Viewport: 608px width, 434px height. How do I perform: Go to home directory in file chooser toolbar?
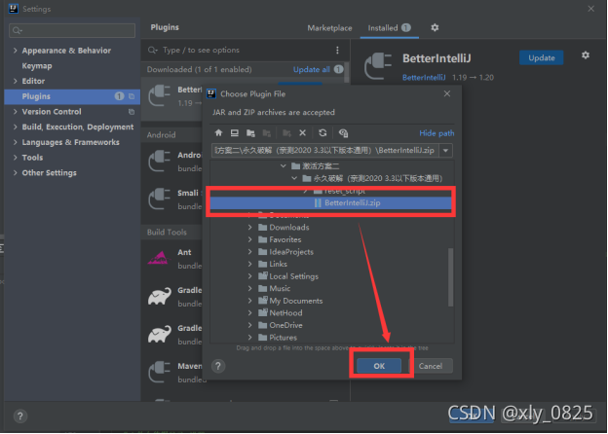tap(218, 132)
